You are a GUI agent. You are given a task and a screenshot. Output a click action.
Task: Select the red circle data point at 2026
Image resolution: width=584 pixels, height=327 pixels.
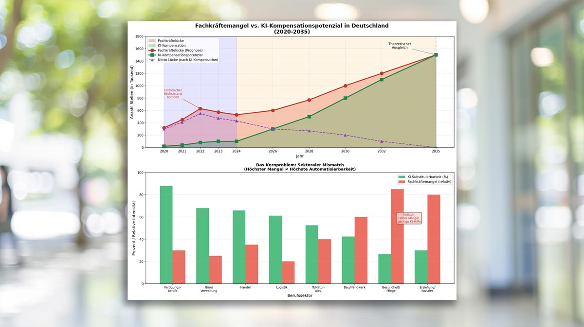[273, 110]
